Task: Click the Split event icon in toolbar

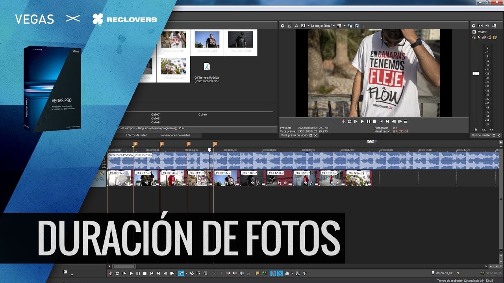Action: coord(242,273)
